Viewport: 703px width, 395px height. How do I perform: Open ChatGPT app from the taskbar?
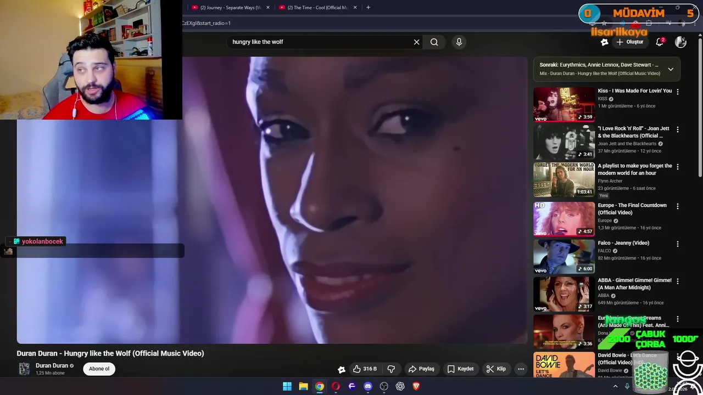pyautogui.click(x=400, y=386)
